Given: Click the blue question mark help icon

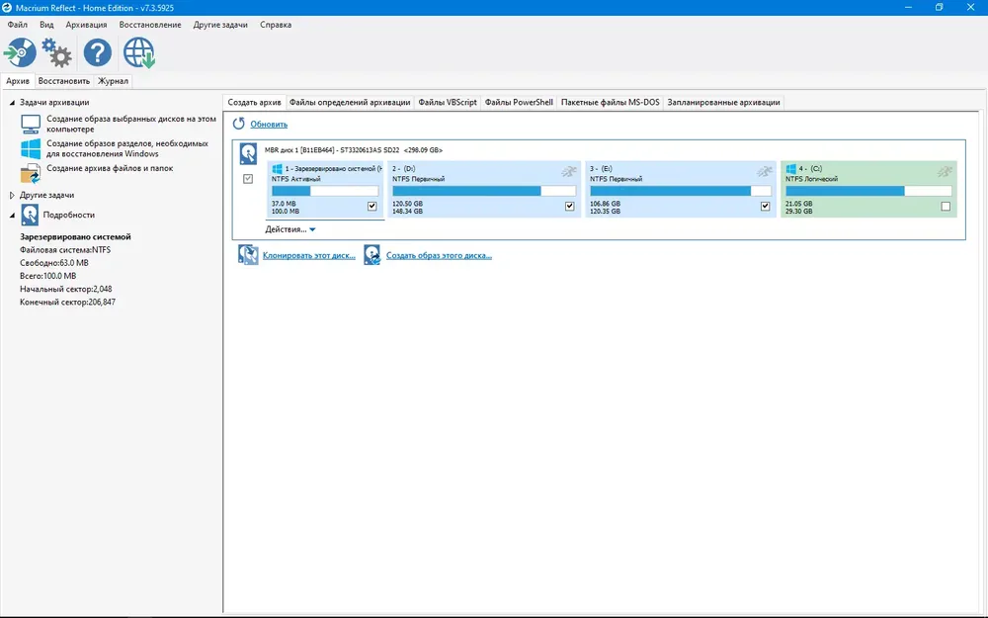Looking at the screenshot, I should 98,52.
